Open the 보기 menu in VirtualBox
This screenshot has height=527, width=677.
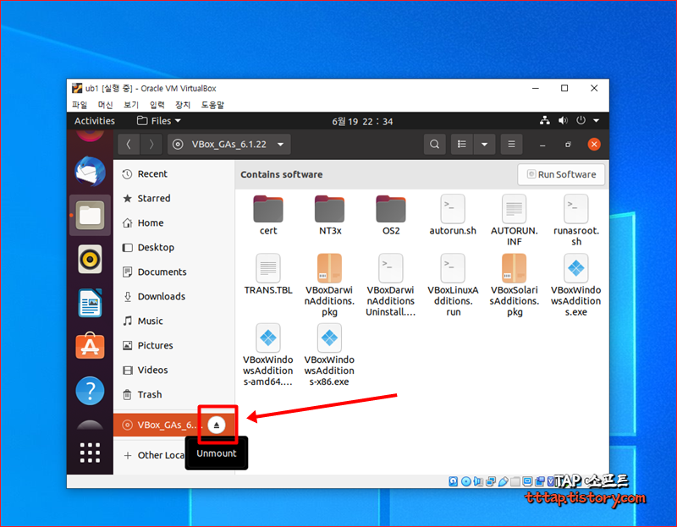(x=131, y=105)
